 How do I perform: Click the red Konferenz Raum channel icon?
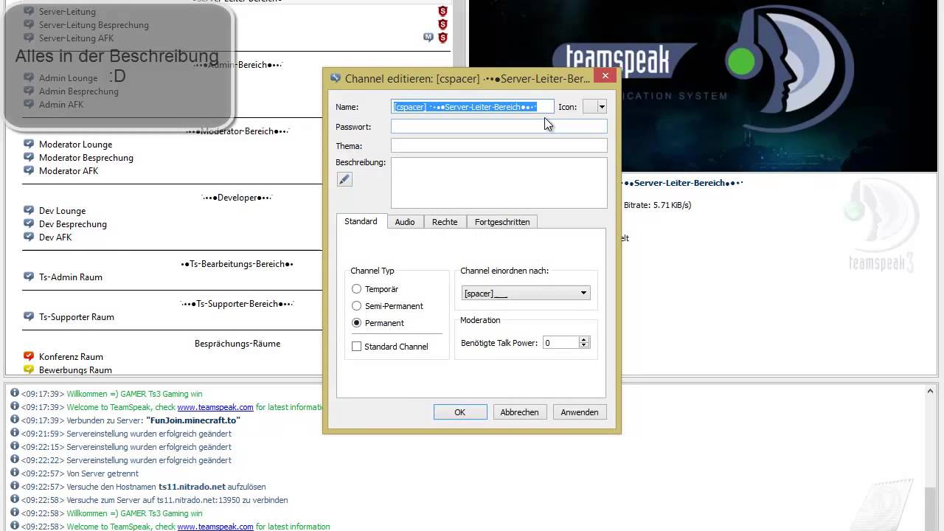coord(29,356)
